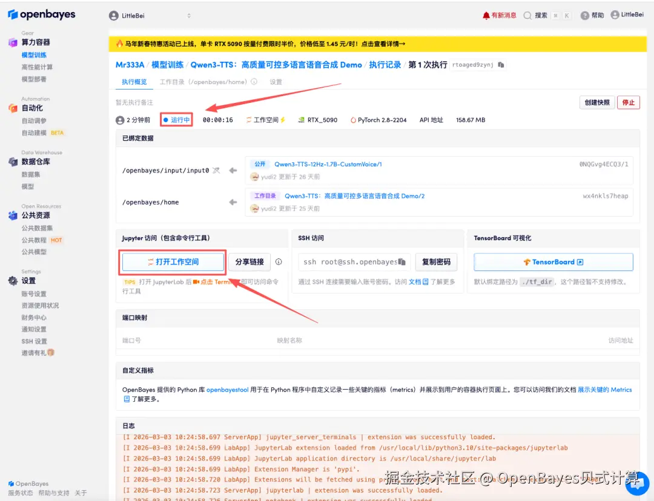
Task: Click the 服务状态 footer link
Action: point(21,493)
